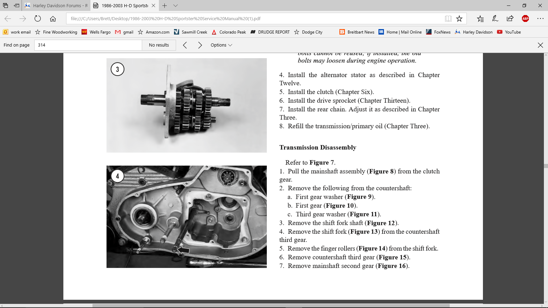
Task: Go to previous find result arrow
Action: pos(185,45)
